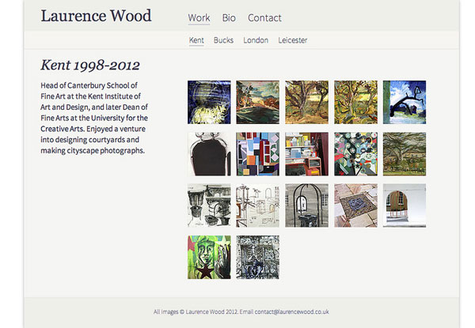Click the 'making cityscape photographs.' text line
This screenshot has height=328, width=475.
click(93, 150)
